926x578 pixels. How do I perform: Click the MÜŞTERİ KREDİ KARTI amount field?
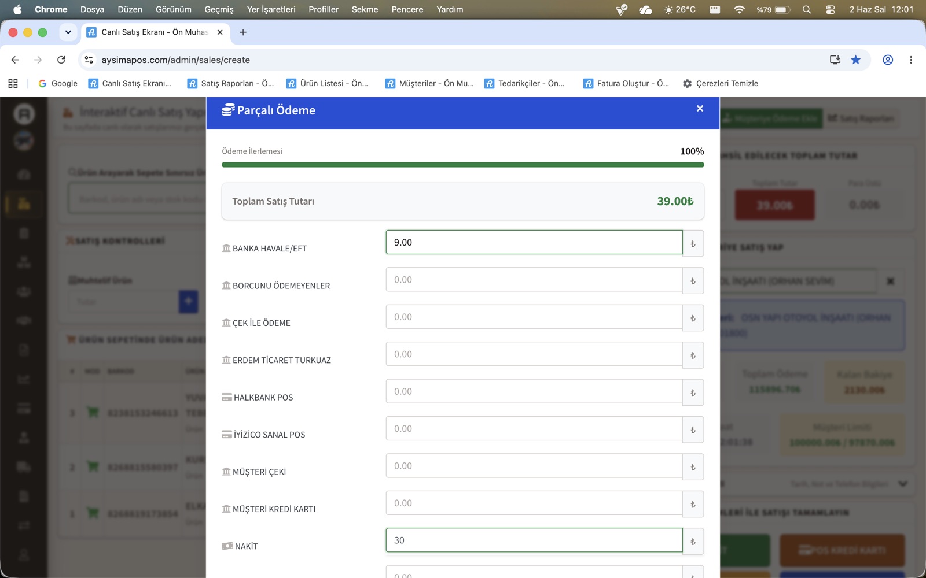[x=534, y=503]
